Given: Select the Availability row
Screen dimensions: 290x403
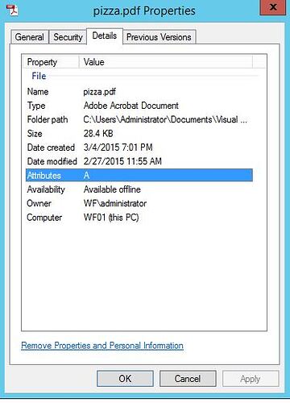Looking at the screenshot, I should (139, 189).
